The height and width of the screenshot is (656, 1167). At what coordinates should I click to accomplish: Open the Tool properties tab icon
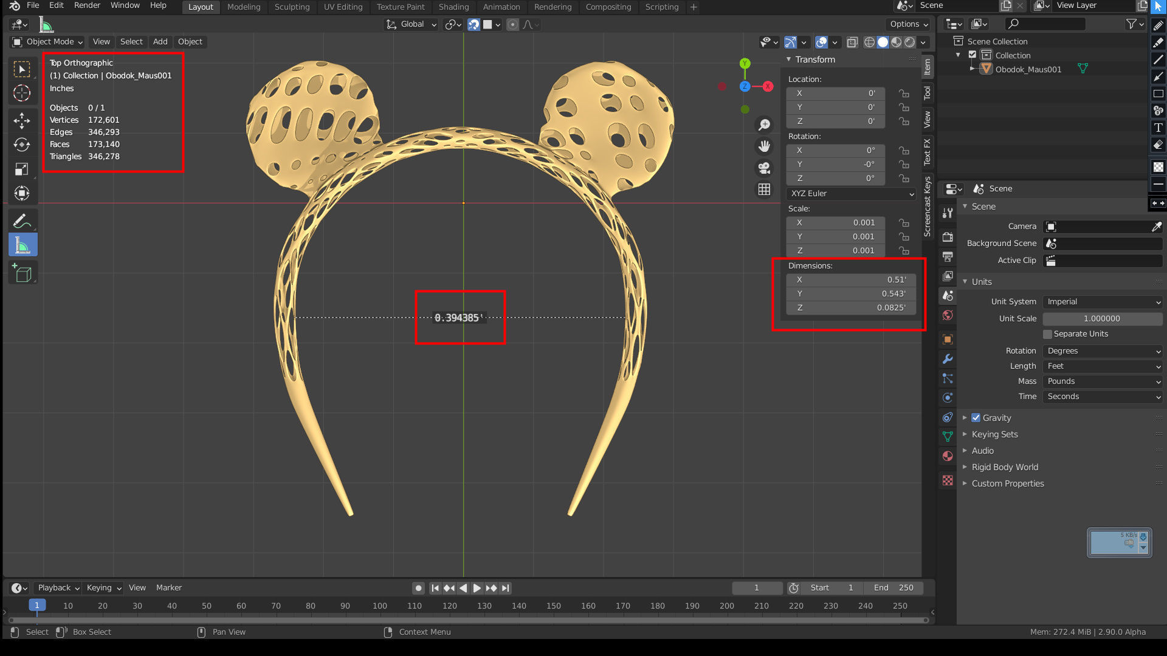point(948,213)
